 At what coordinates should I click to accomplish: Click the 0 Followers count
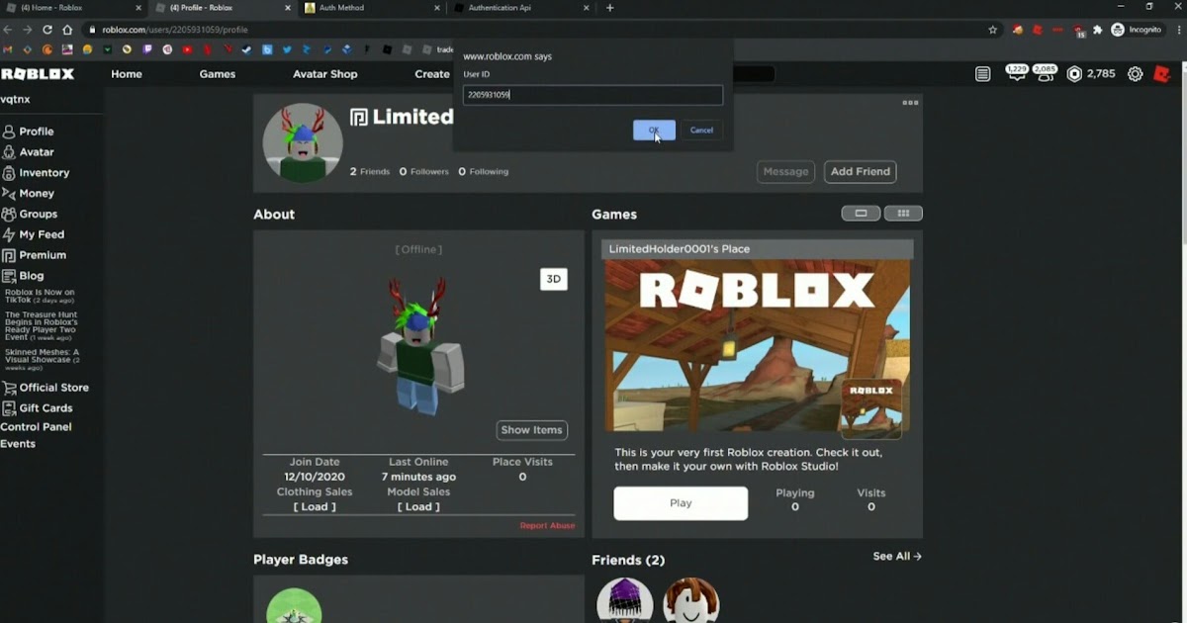423,172
